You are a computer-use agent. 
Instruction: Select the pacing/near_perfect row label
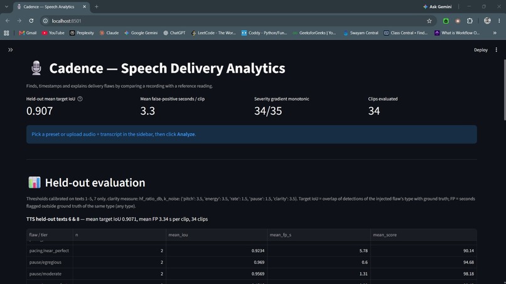click(x=49, y=251)
